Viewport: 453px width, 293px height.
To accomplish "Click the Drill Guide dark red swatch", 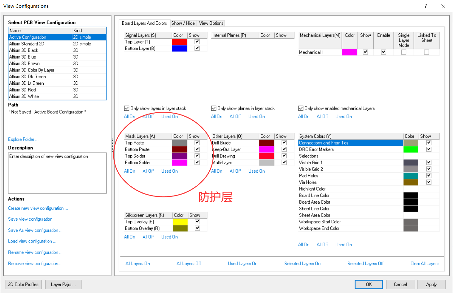I will tap(267, 143).
